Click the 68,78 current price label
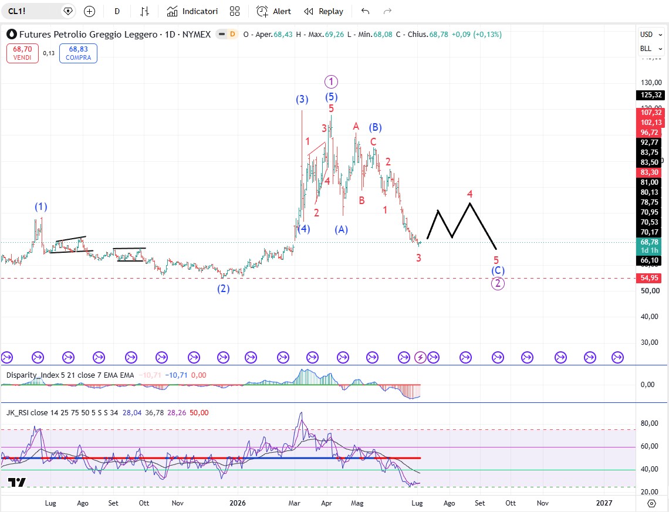Screen dimensions: 669x512 pos(650,242)
